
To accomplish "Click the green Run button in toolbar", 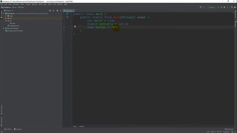I will 218,7.
